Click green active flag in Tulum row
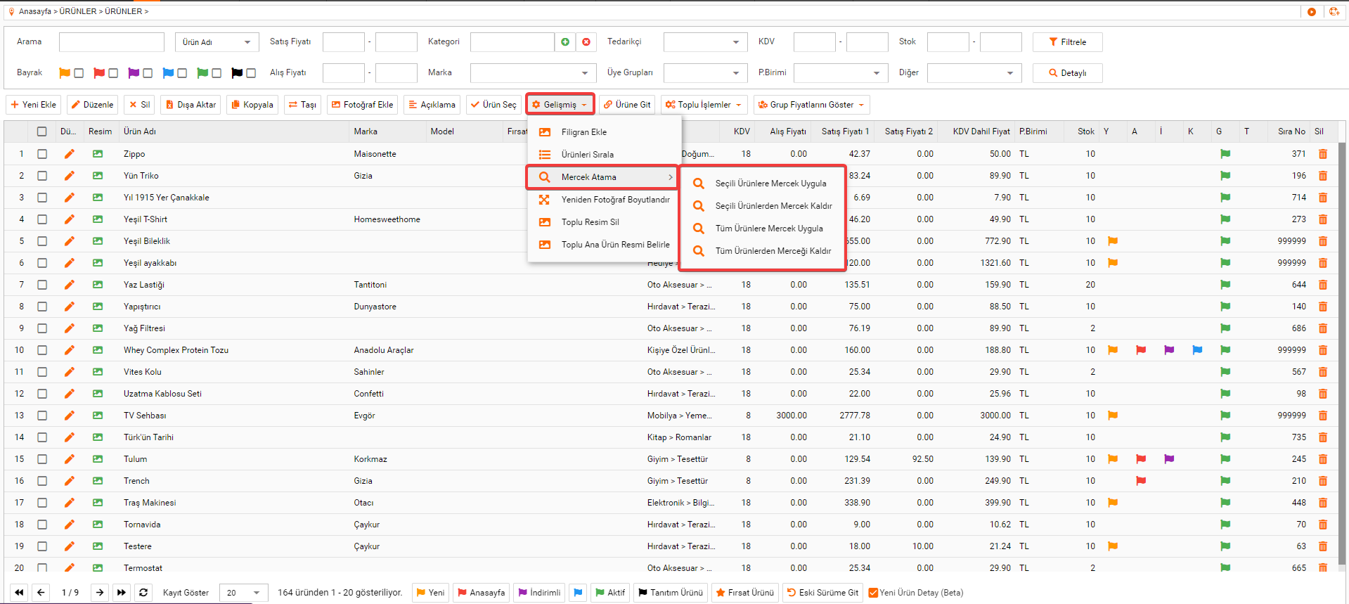 (1225, 459)
